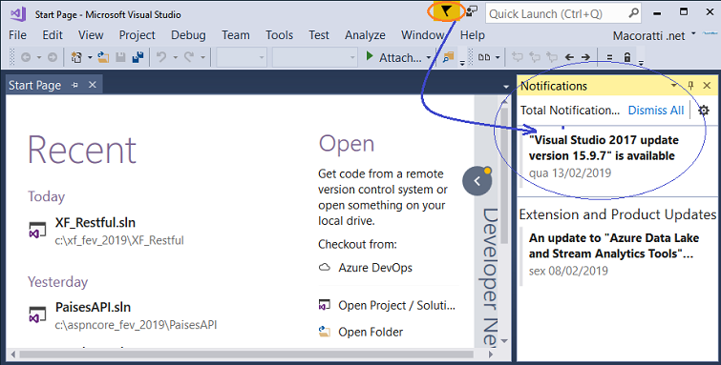721x365 pixels.
Task: Click the Macoratti .net account avatar
Action: (710, 33)
